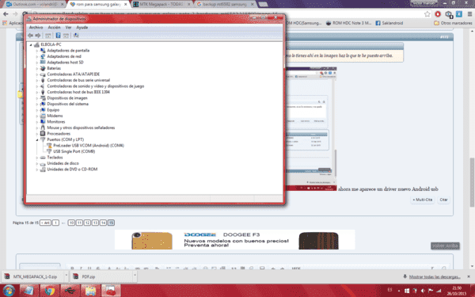Click the USB flash tool taskbar icon
475x297 pixels.
tap(70, 291)
